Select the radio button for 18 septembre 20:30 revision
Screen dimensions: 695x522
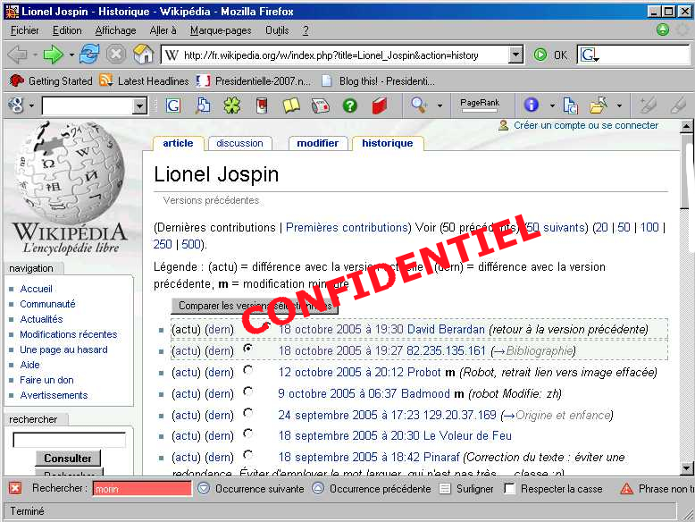(248, 434)
